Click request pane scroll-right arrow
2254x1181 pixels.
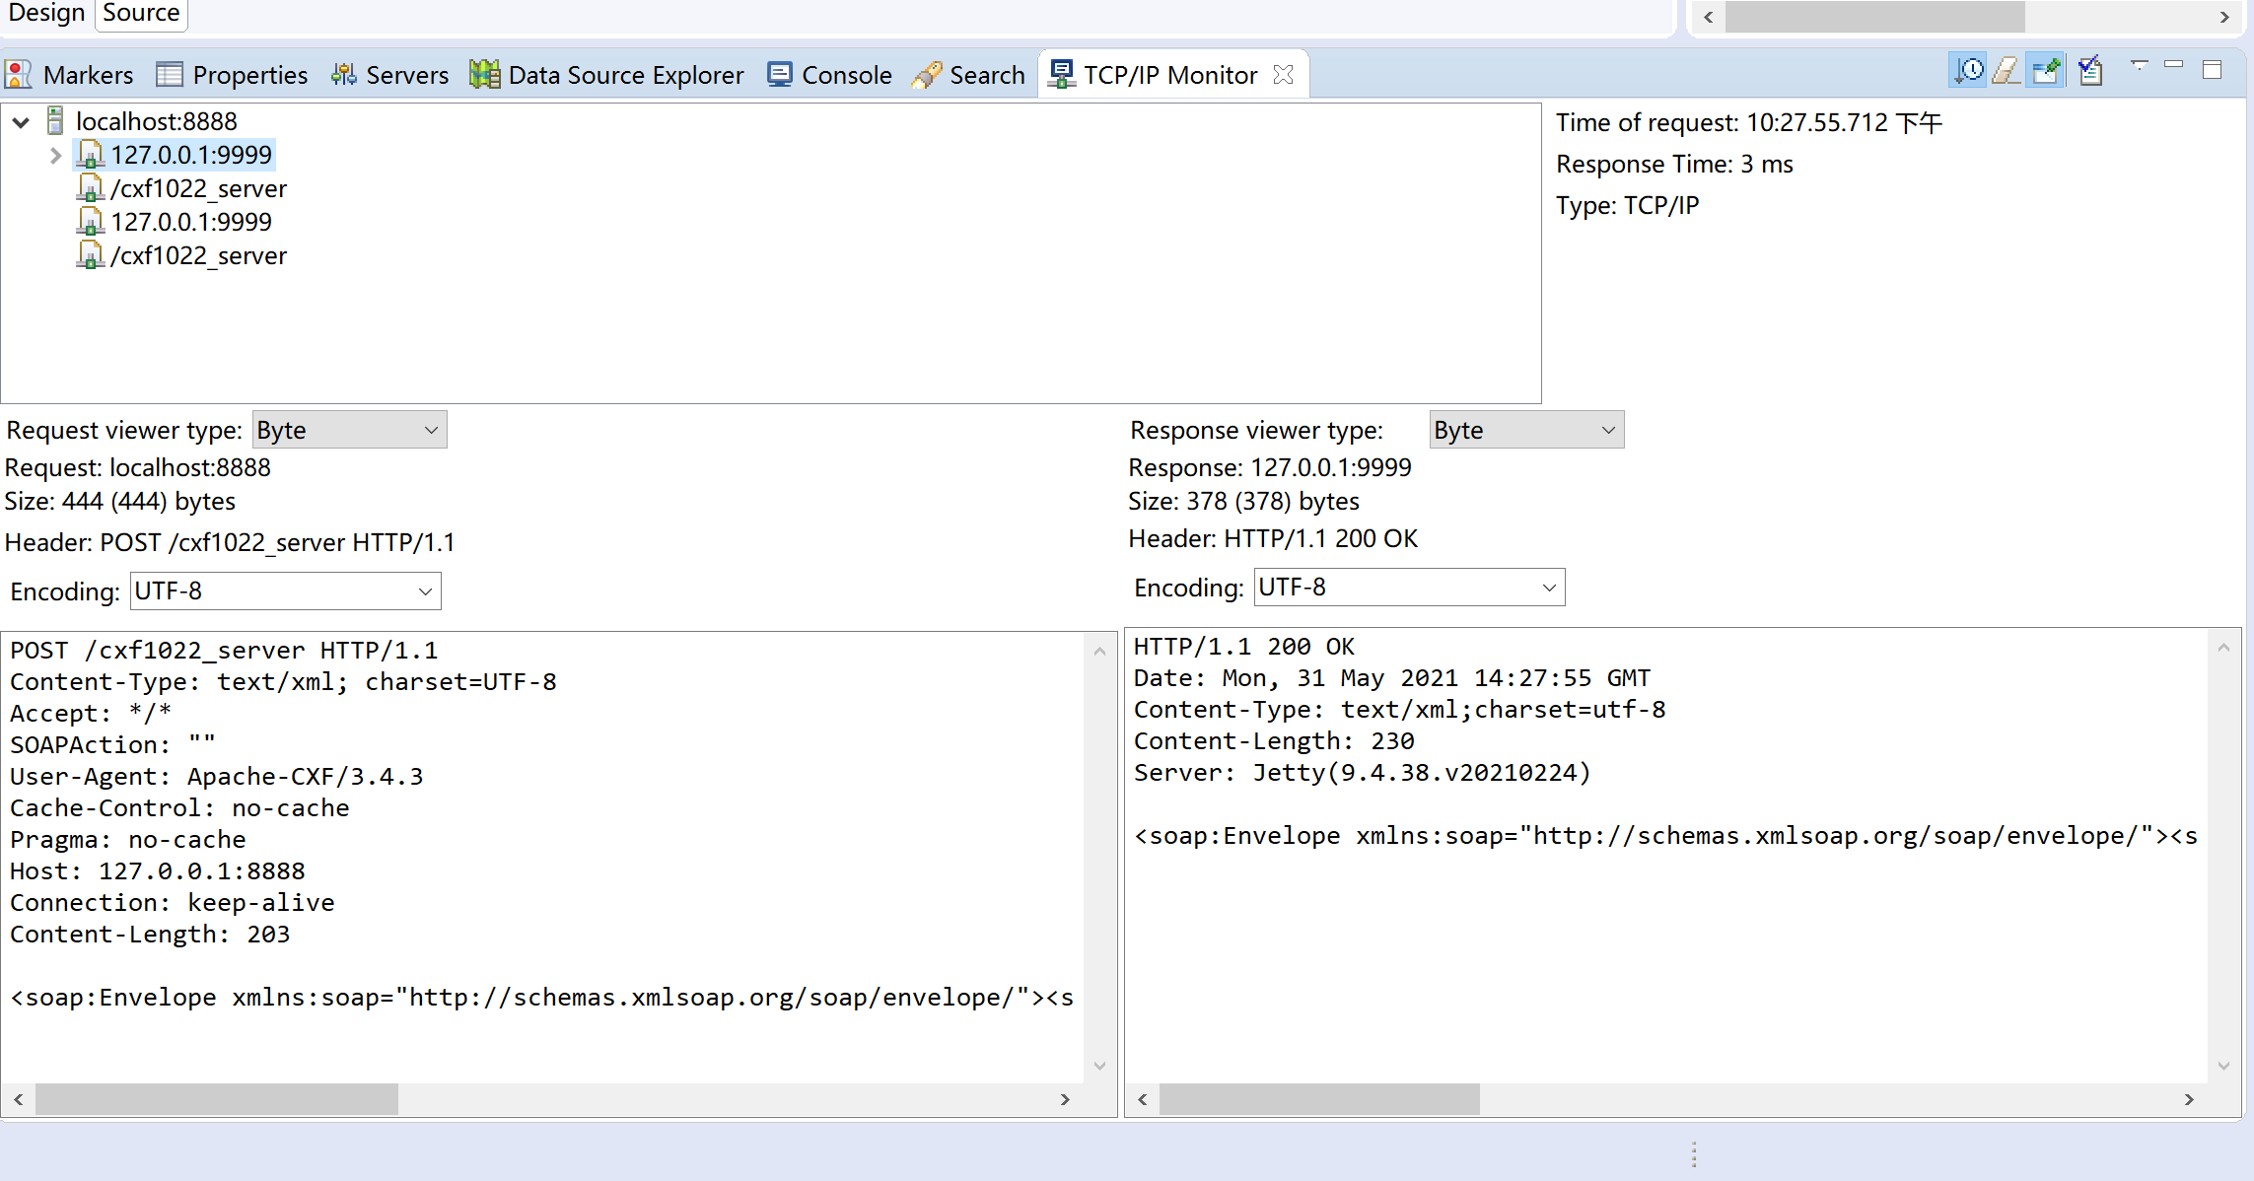(x=1065, y=1099)
